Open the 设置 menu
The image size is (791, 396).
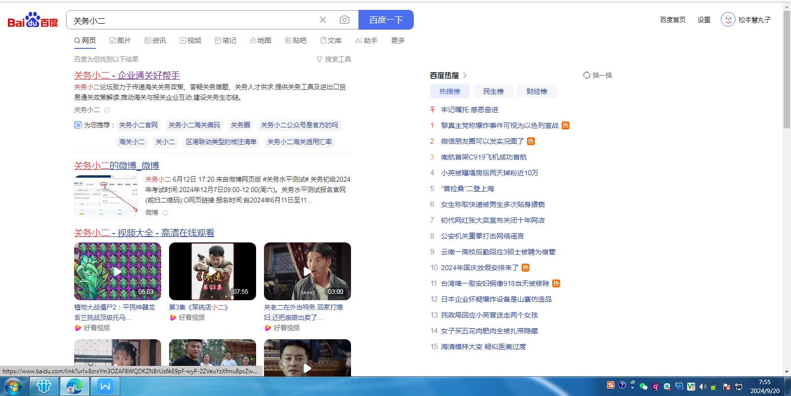(704, 20)
